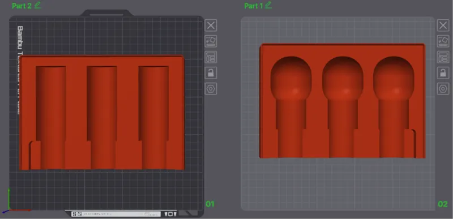
Task: Auto-orient objects on plate 01
Action: pos(211,41)
